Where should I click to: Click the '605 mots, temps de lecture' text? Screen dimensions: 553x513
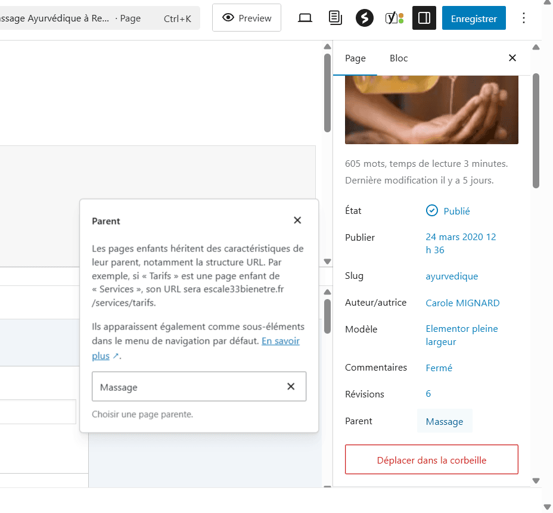[427, 164]
